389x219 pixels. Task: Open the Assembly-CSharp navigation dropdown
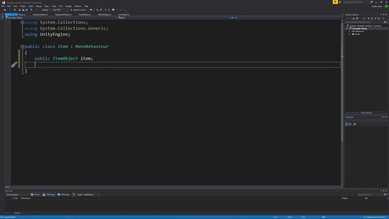tap(61, 18)
